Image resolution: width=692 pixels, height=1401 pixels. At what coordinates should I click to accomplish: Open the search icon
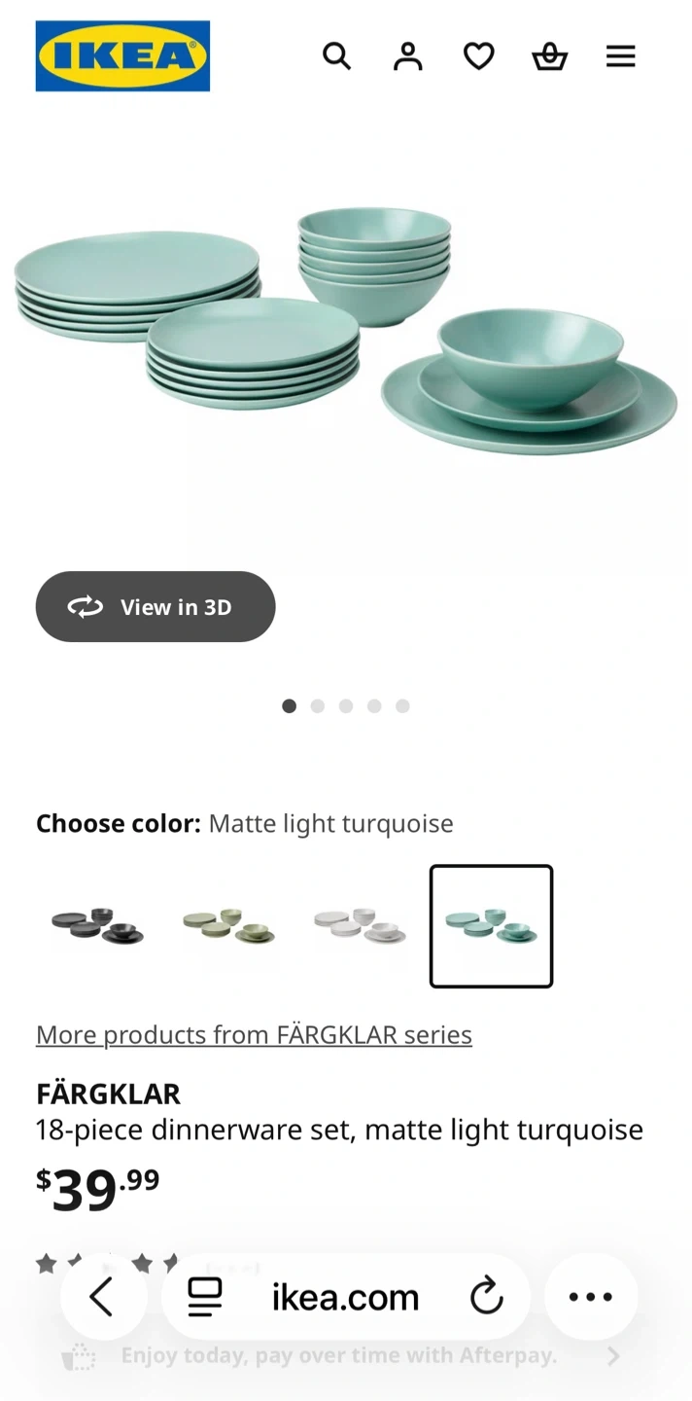(336, 56)
